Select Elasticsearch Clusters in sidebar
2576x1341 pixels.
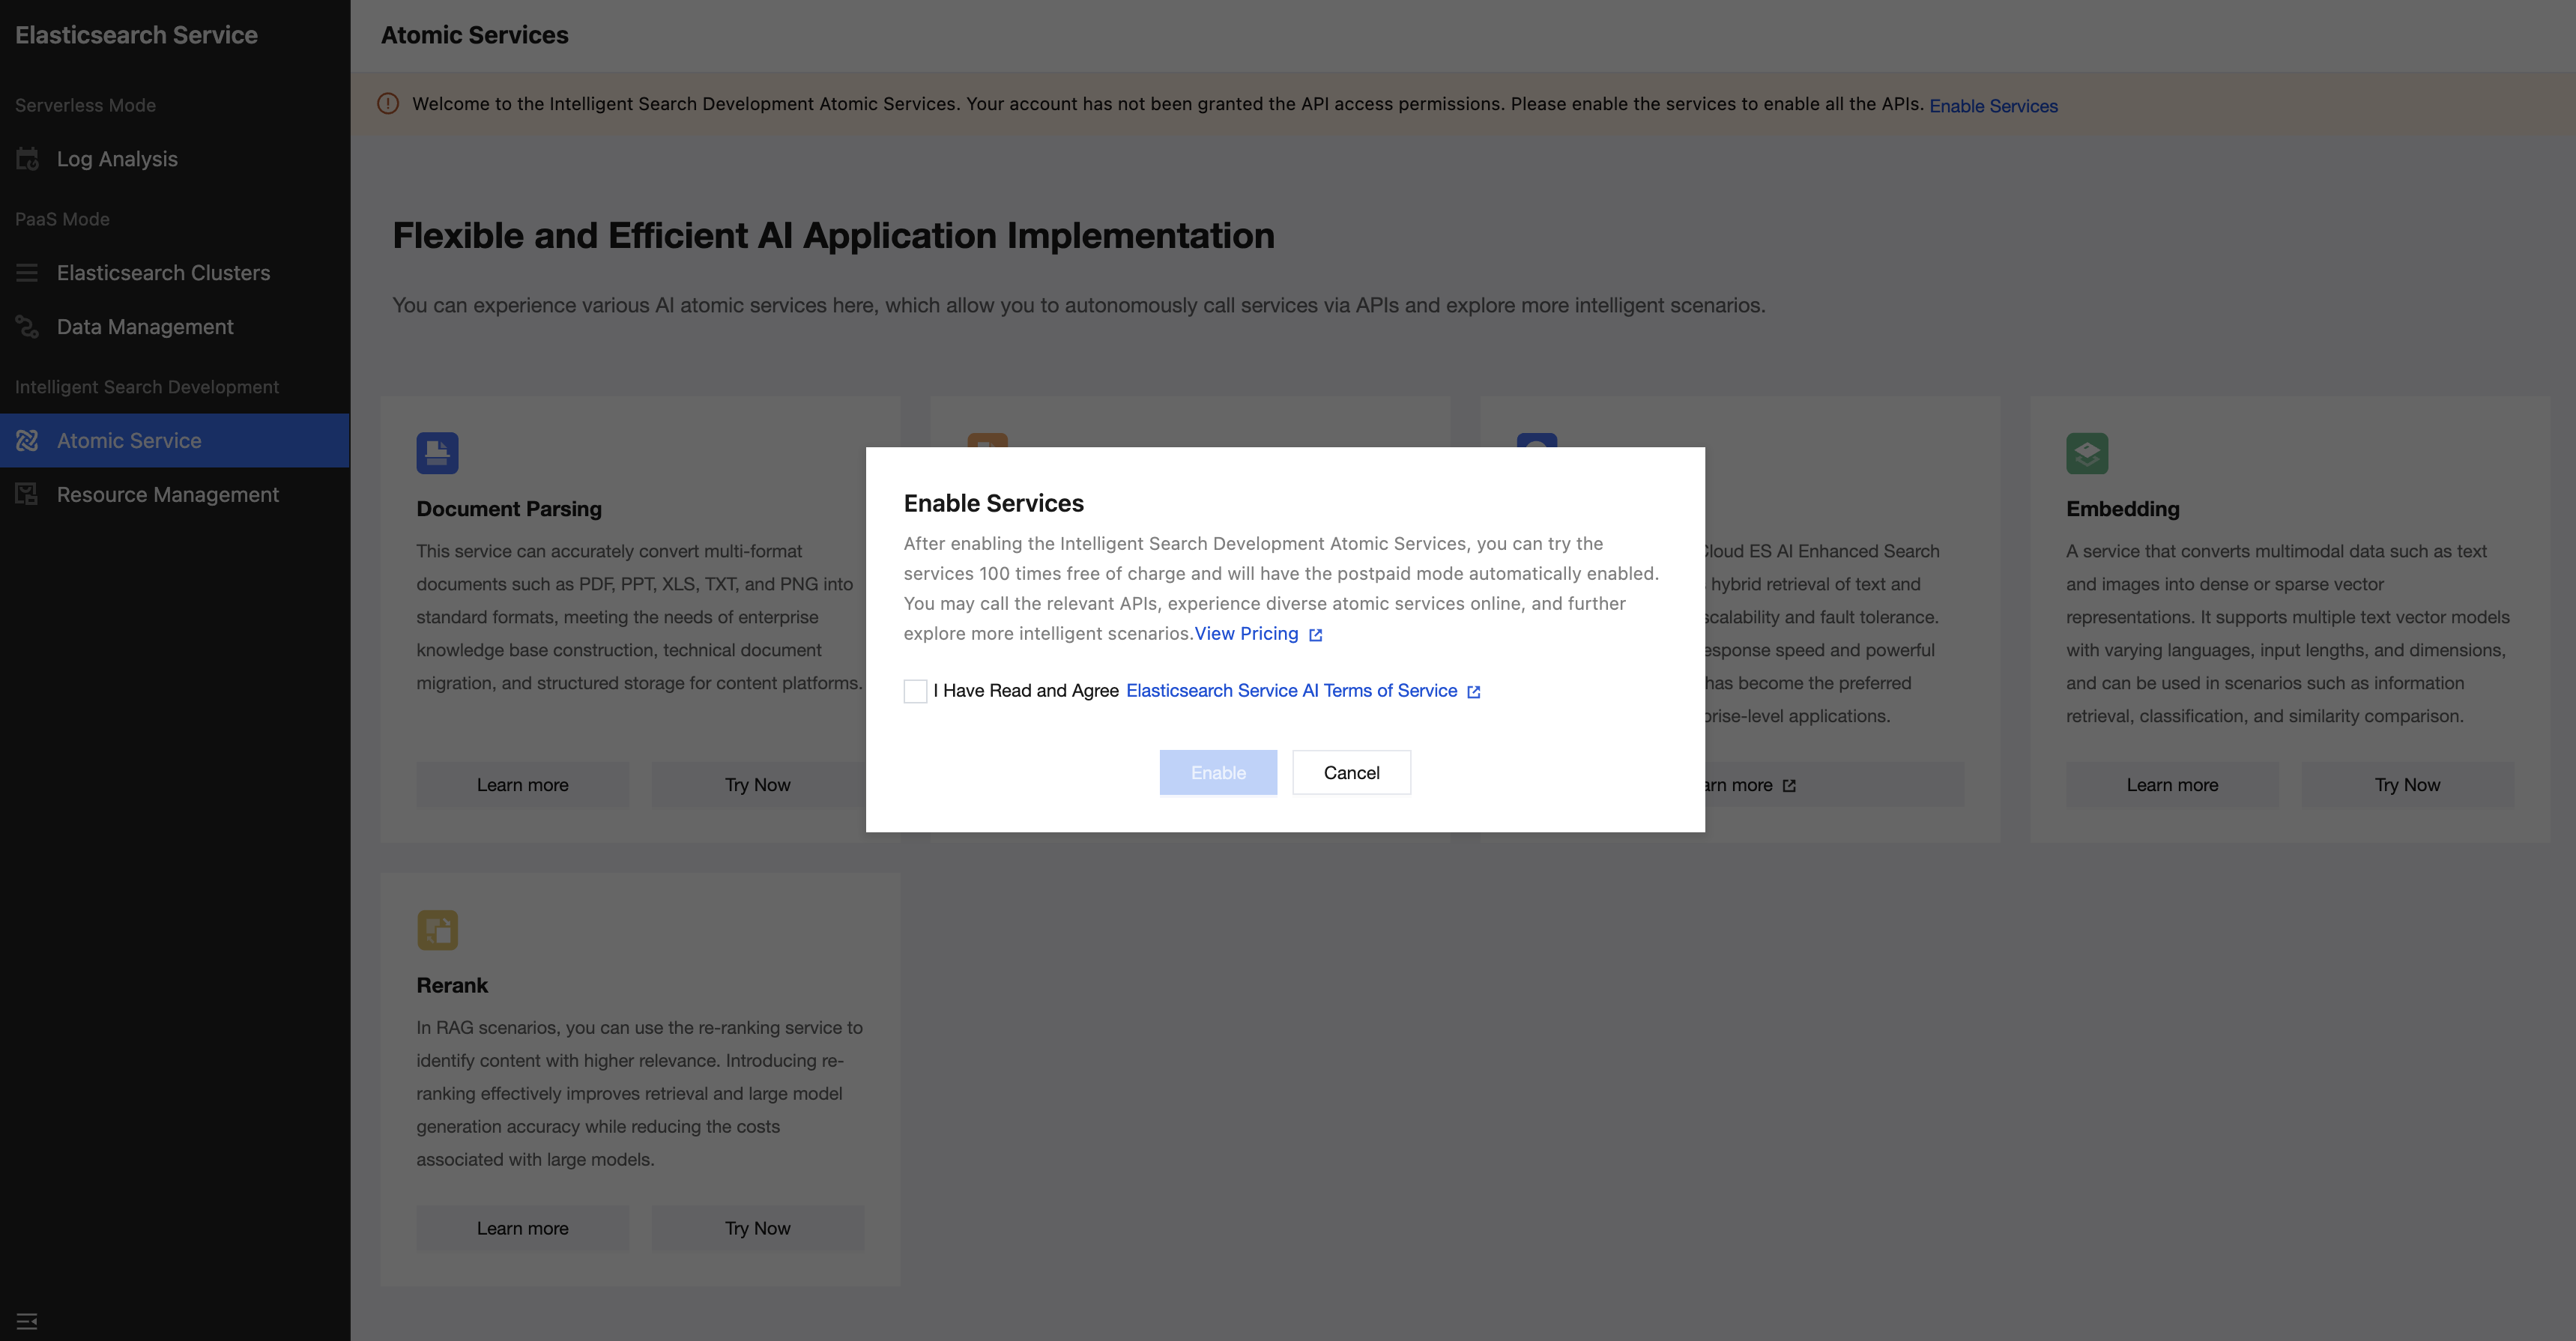tap(163, 273)
